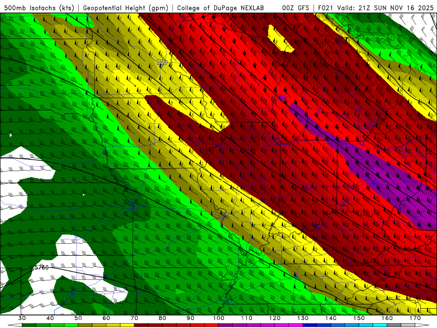Click the 140 knot legend value
This screenshot has width=437, height=328.
point(331,318)
